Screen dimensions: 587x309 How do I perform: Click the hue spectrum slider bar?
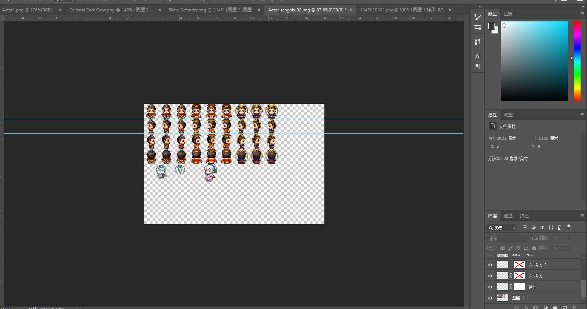(577, 61)
